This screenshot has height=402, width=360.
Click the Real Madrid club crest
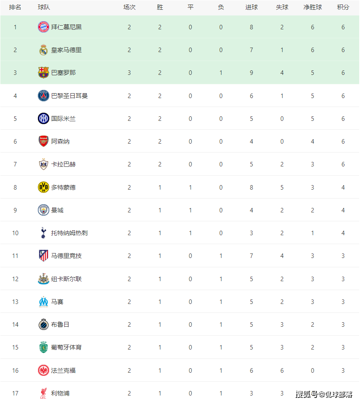(x=43, y=50)
